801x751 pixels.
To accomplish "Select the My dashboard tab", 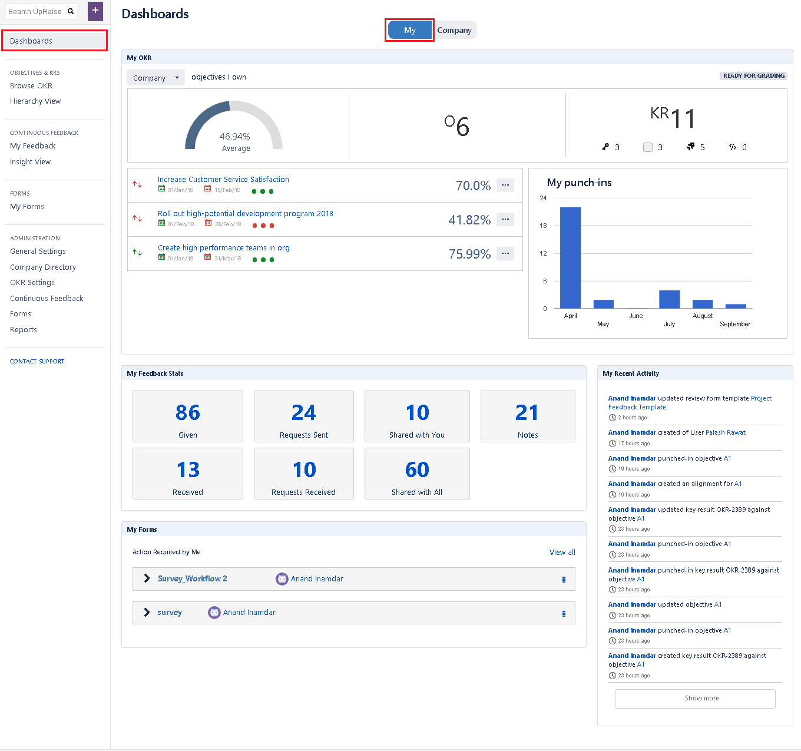I will (409, 29).
